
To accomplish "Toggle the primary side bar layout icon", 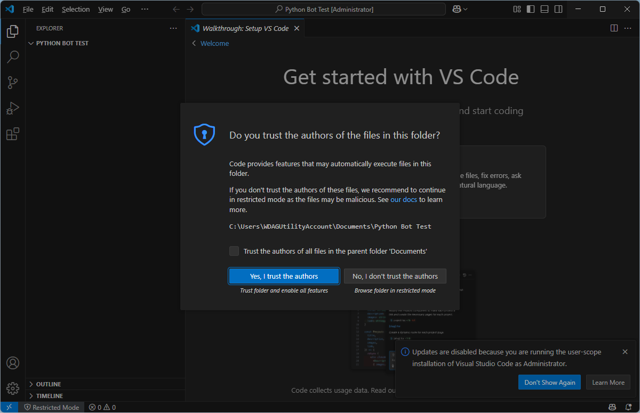I will (531, 9).
